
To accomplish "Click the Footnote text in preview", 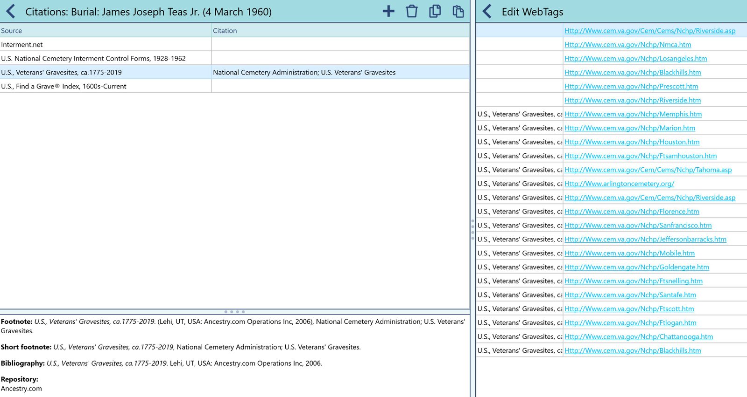I will (233, 326).
